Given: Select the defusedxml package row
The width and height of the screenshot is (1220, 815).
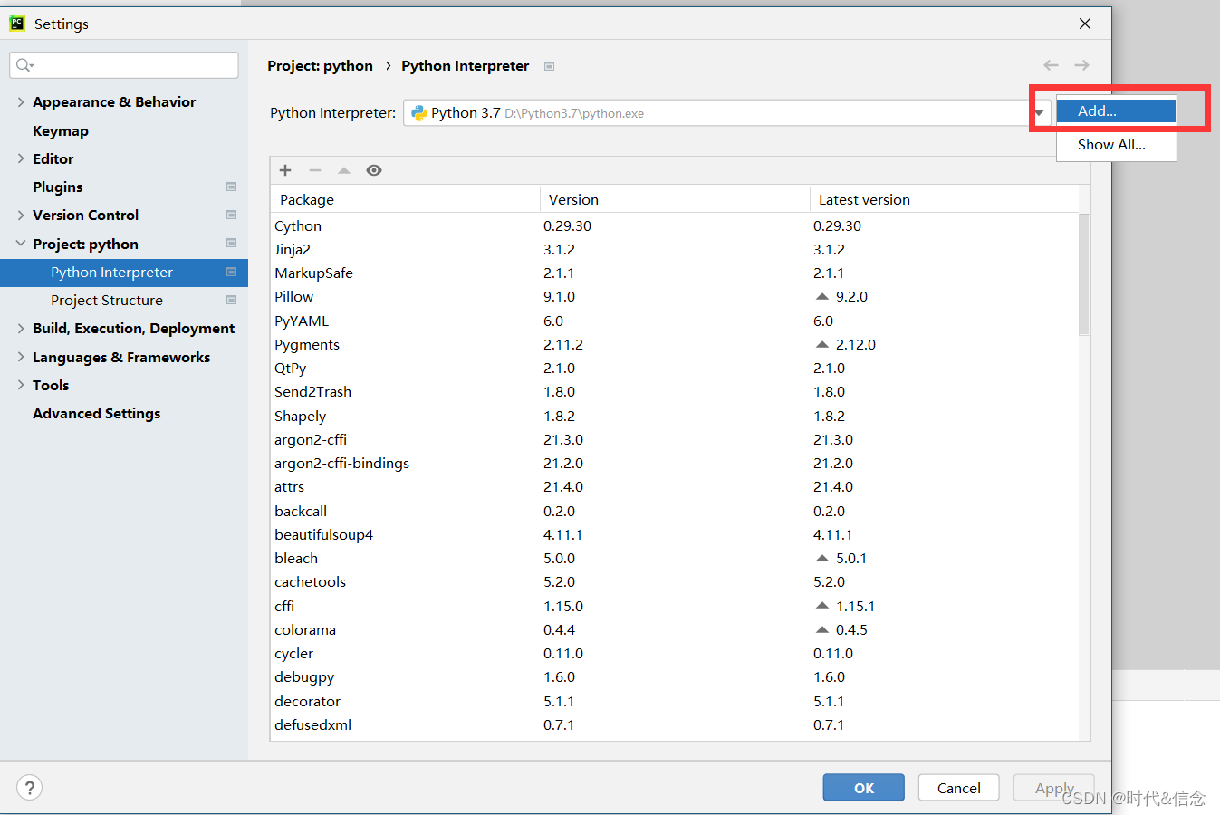Looking at the screenshot, I should [x=675, y=724].
